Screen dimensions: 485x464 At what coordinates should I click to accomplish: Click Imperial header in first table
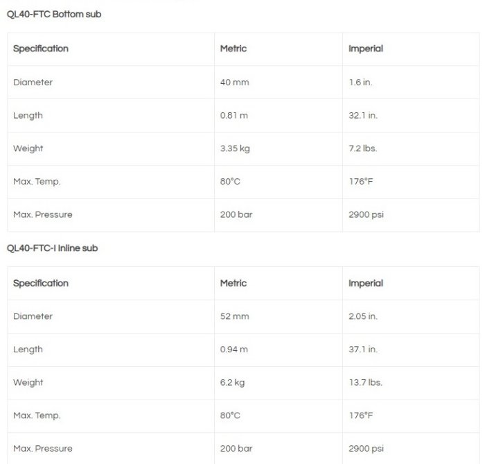[x=366, y=49]
